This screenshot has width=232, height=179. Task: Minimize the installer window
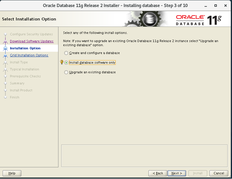click(206, 6)
